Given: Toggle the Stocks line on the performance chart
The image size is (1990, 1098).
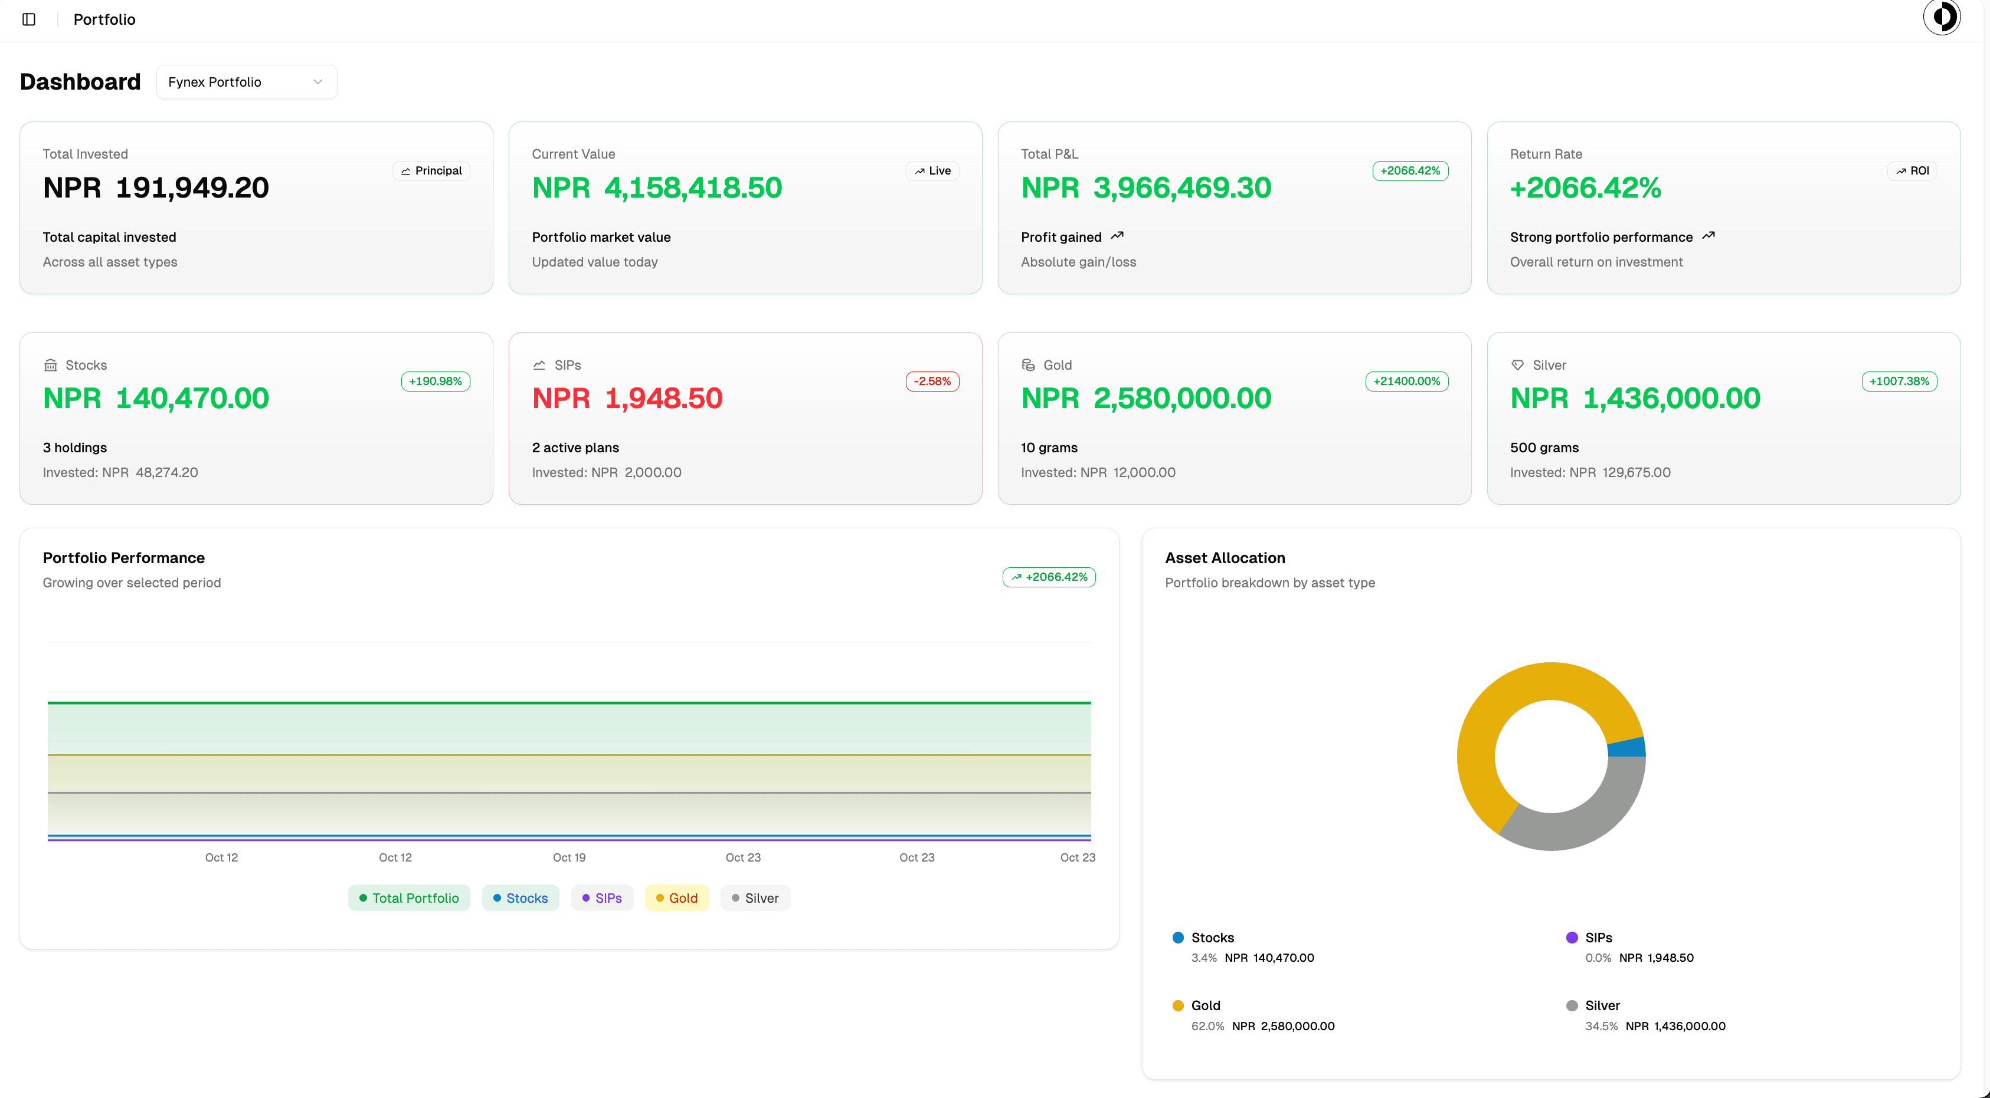Looking at the screenshot, I should [x=520, y=898].
